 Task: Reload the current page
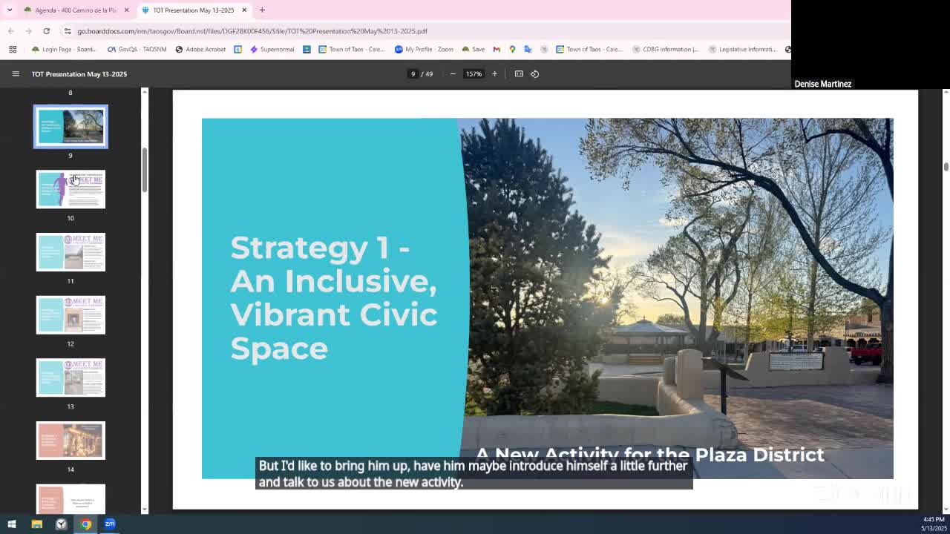click(x=46, y=31)
